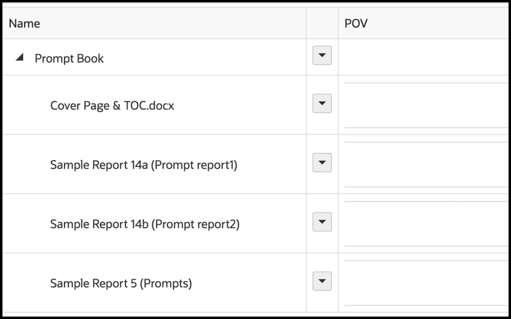Click the Name column header

click(24, 24)
